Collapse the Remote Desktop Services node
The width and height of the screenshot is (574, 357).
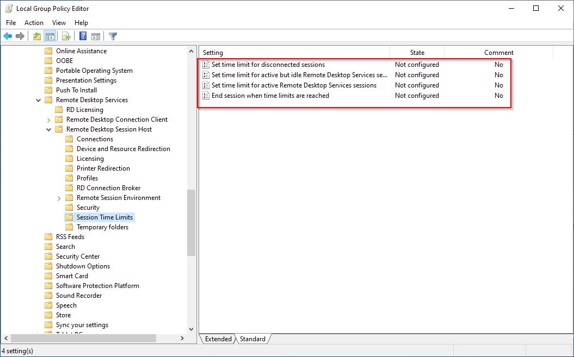click(39, 100)
